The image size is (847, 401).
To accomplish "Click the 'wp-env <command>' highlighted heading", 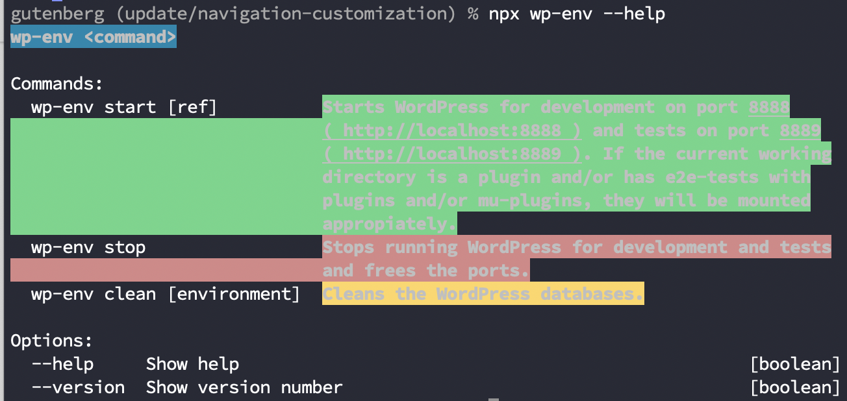I will pyautogui.click(x=94, y=37).
